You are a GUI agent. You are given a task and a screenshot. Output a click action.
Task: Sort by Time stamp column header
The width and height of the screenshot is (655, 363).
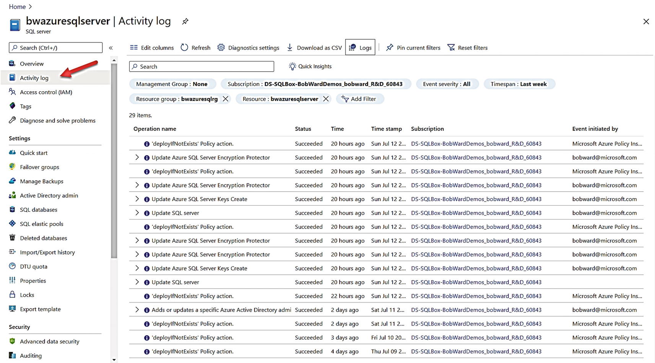point(386,129)
